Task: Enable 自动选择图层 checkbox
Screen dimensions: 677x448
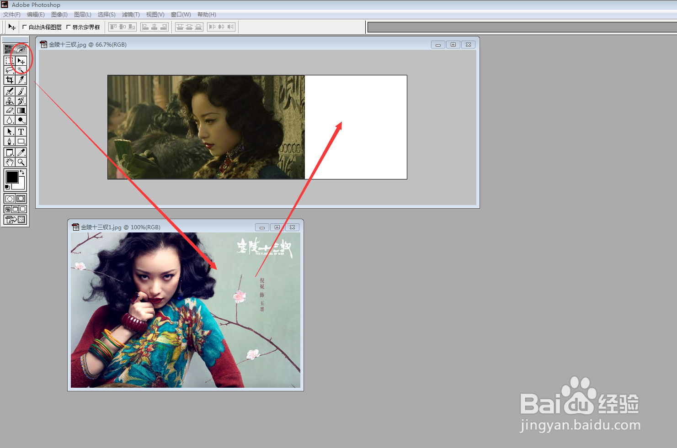Action: click(25, 27)
